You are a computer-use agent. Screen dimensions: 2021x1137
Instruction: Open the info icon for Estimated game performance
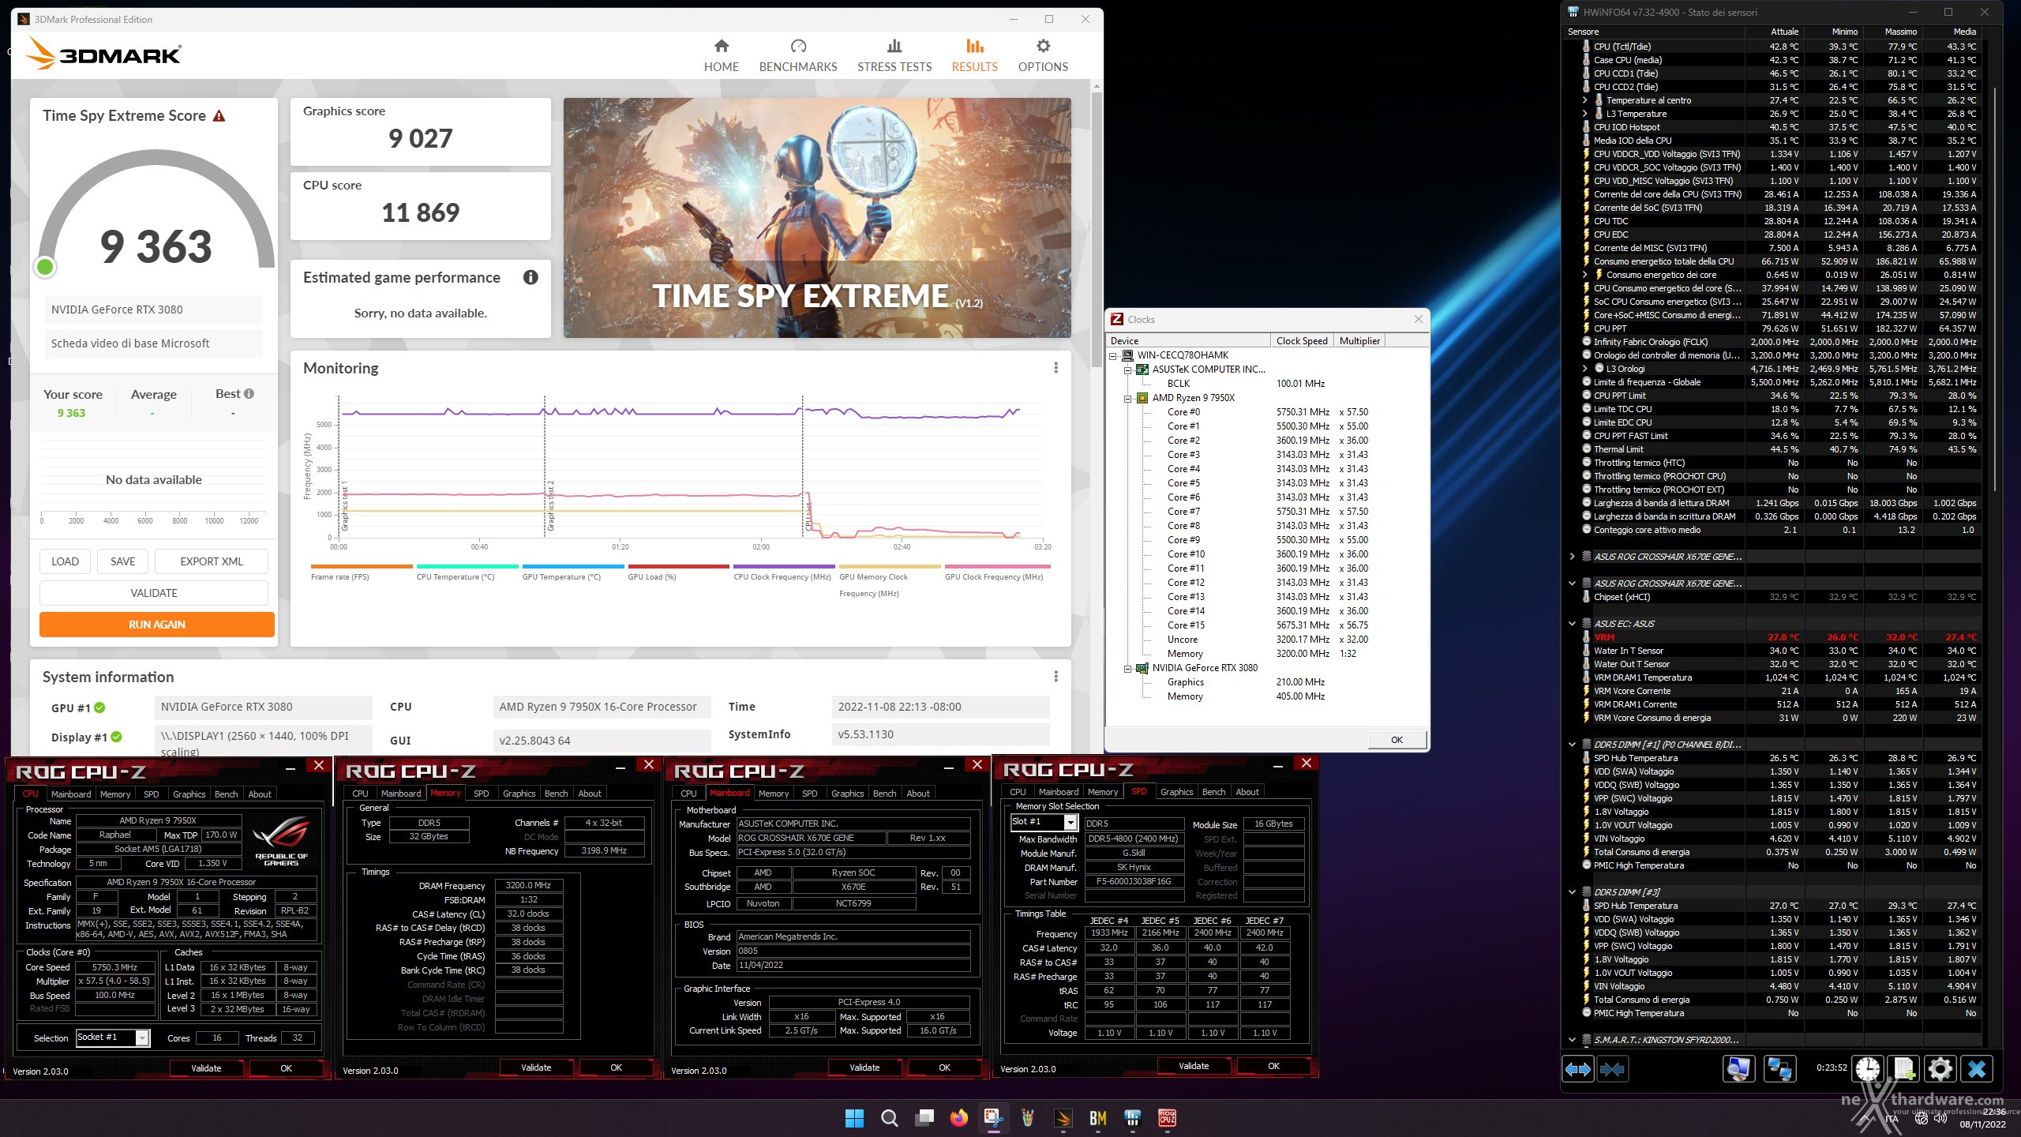[531, 277]
